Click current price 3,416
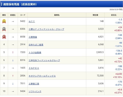This screenshot has width=123, height=97. (101, 68)
